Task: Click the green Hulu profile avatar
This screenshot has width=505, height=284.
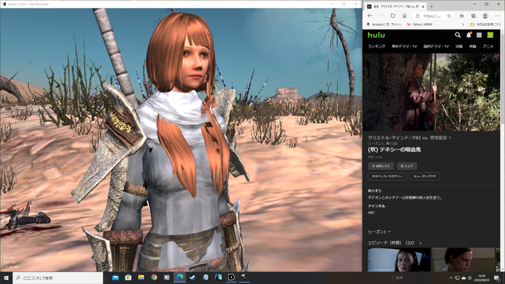Action: click(x=490, y=35)
